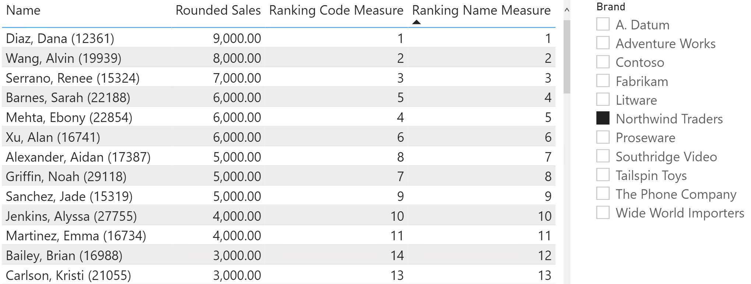This screenshot has width=751, height=284.
Task: Select the Southridge Video checkbox
Action: point(603,156)
